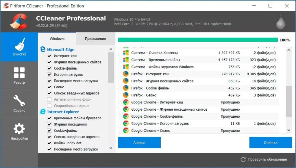The image size is (296, 168).
Task: Click Chrome icon for Сеанс row
Action: pyautogui.click(x=126, y=130)
